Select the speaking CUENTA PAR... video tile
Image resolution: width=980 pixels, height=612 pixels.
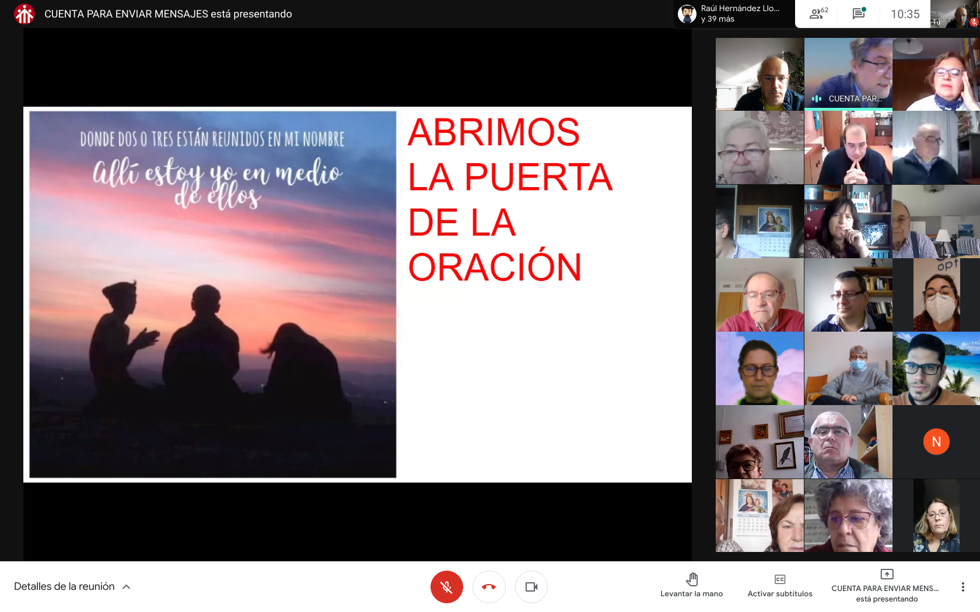[848, 74]
